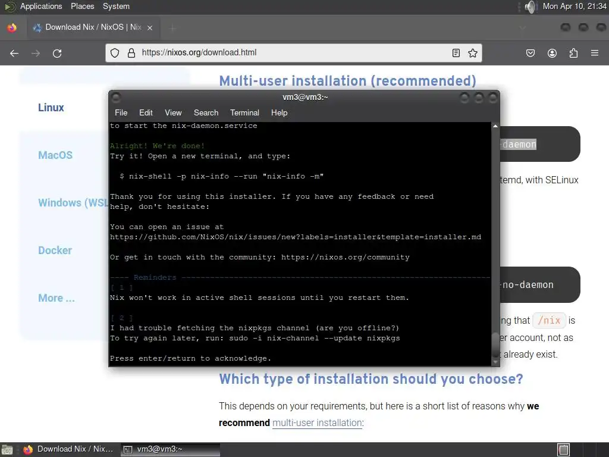Image resolution: width=609 pixels, height=457 pixels.
Task: List all tabs with the dropdown chevron
Action: pos(522,27)
